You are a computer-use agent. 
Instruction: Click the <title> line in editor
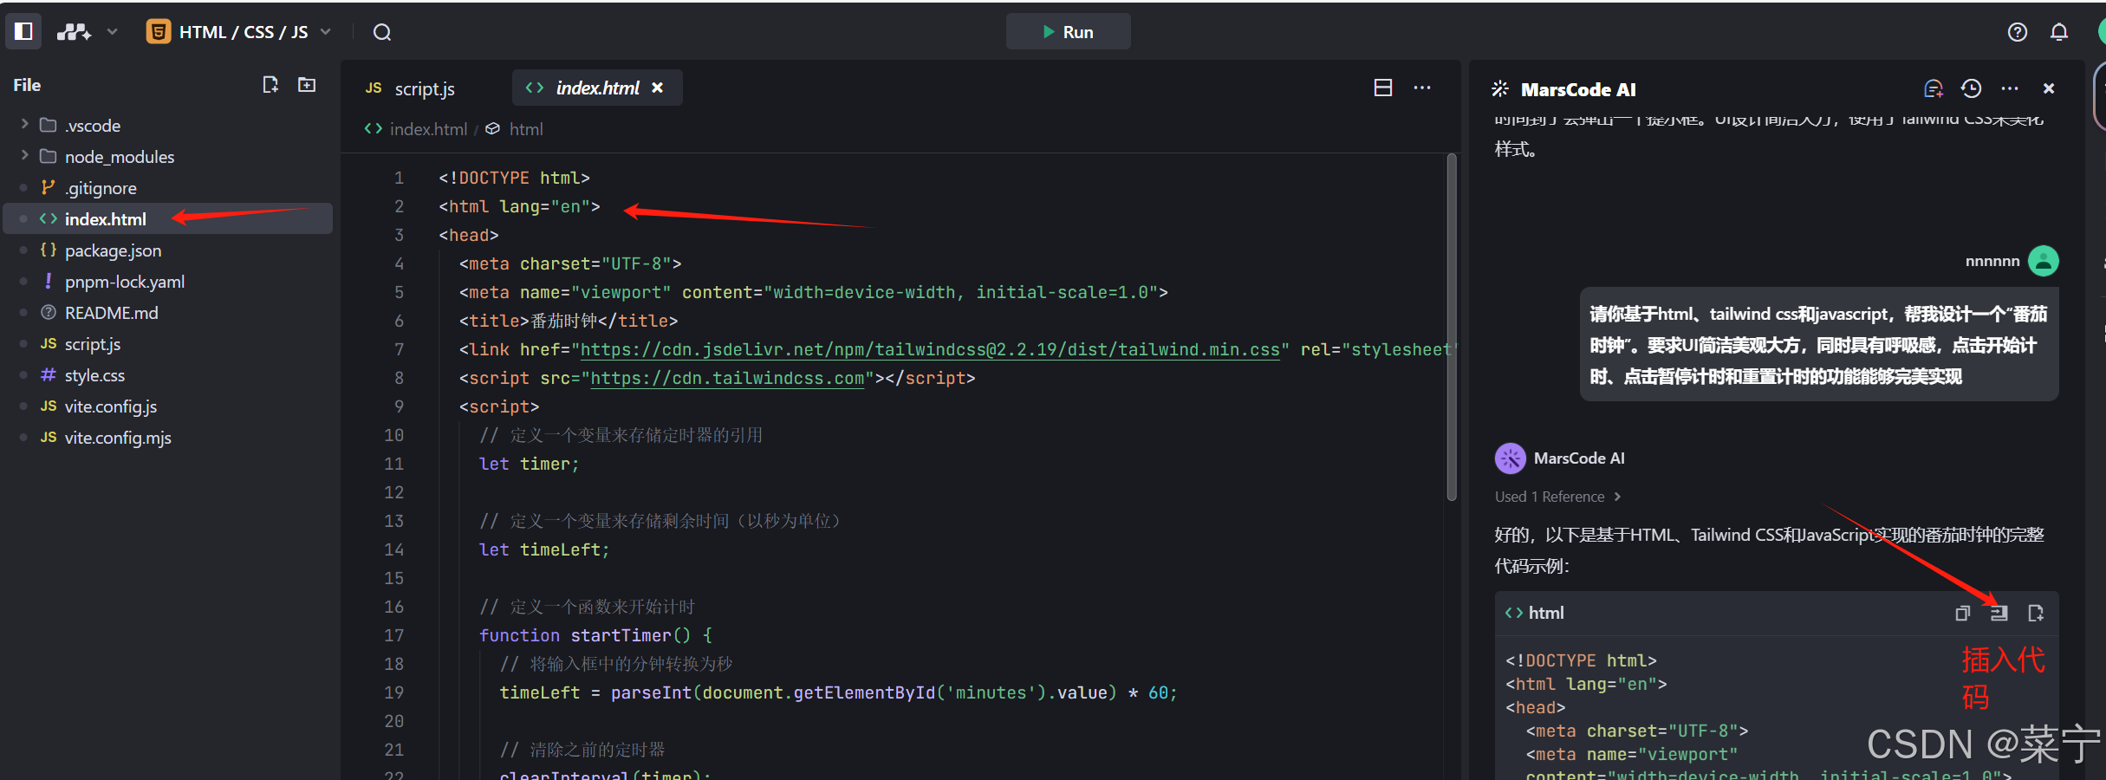pyautogui.click(x=569, y=321)
